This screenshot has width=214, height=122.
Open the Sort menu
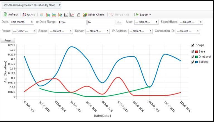pyautogui.click(x=29, y=15)
